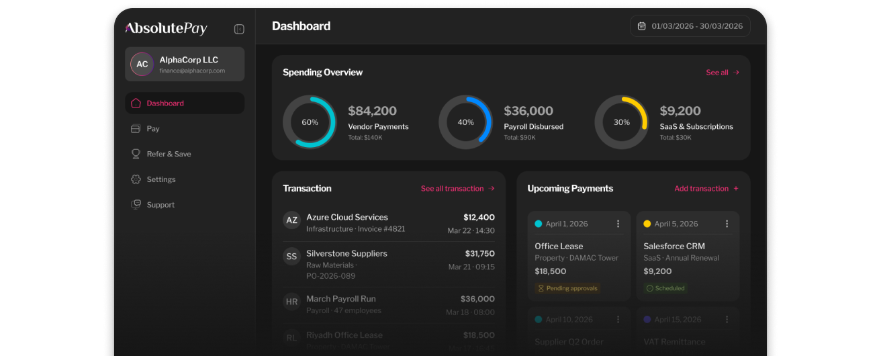Open the March Payroll Run transaction row

coord(389,304)
